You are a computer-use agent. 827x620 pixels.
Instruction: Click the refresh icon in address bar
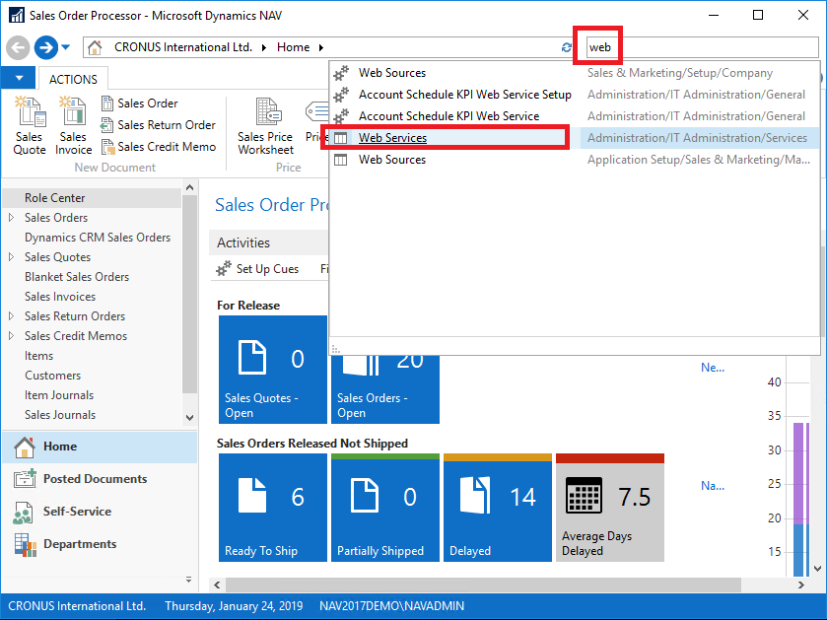point(567,47)
